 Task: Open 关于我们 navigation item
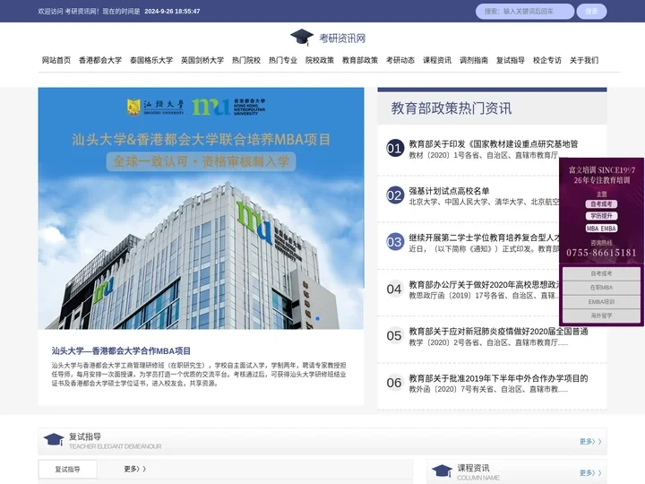click(584, 60)
